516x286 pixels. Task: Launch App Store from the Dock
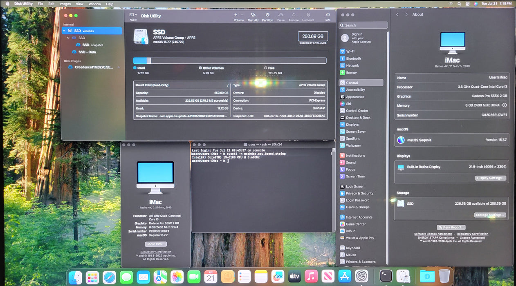[x=345, y=277]
